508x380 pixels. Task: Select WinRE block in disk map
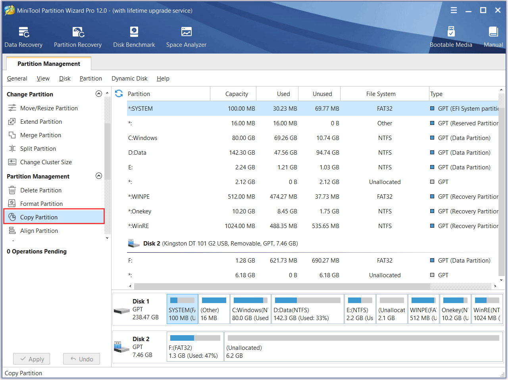coord(487,309)
